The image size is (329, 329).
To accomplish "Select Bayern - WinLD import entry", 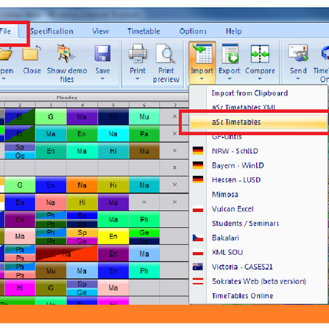I will [x=238, y=165].
